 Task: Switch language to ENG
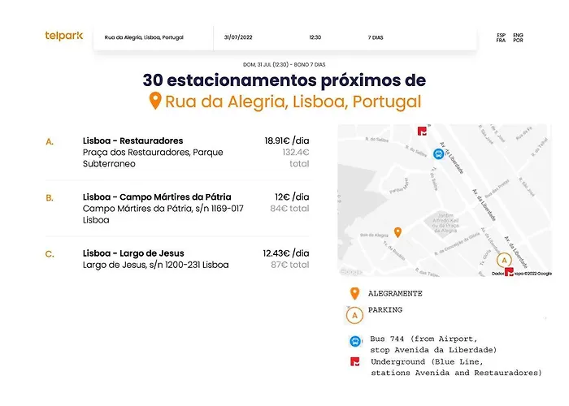pos(519,34)
